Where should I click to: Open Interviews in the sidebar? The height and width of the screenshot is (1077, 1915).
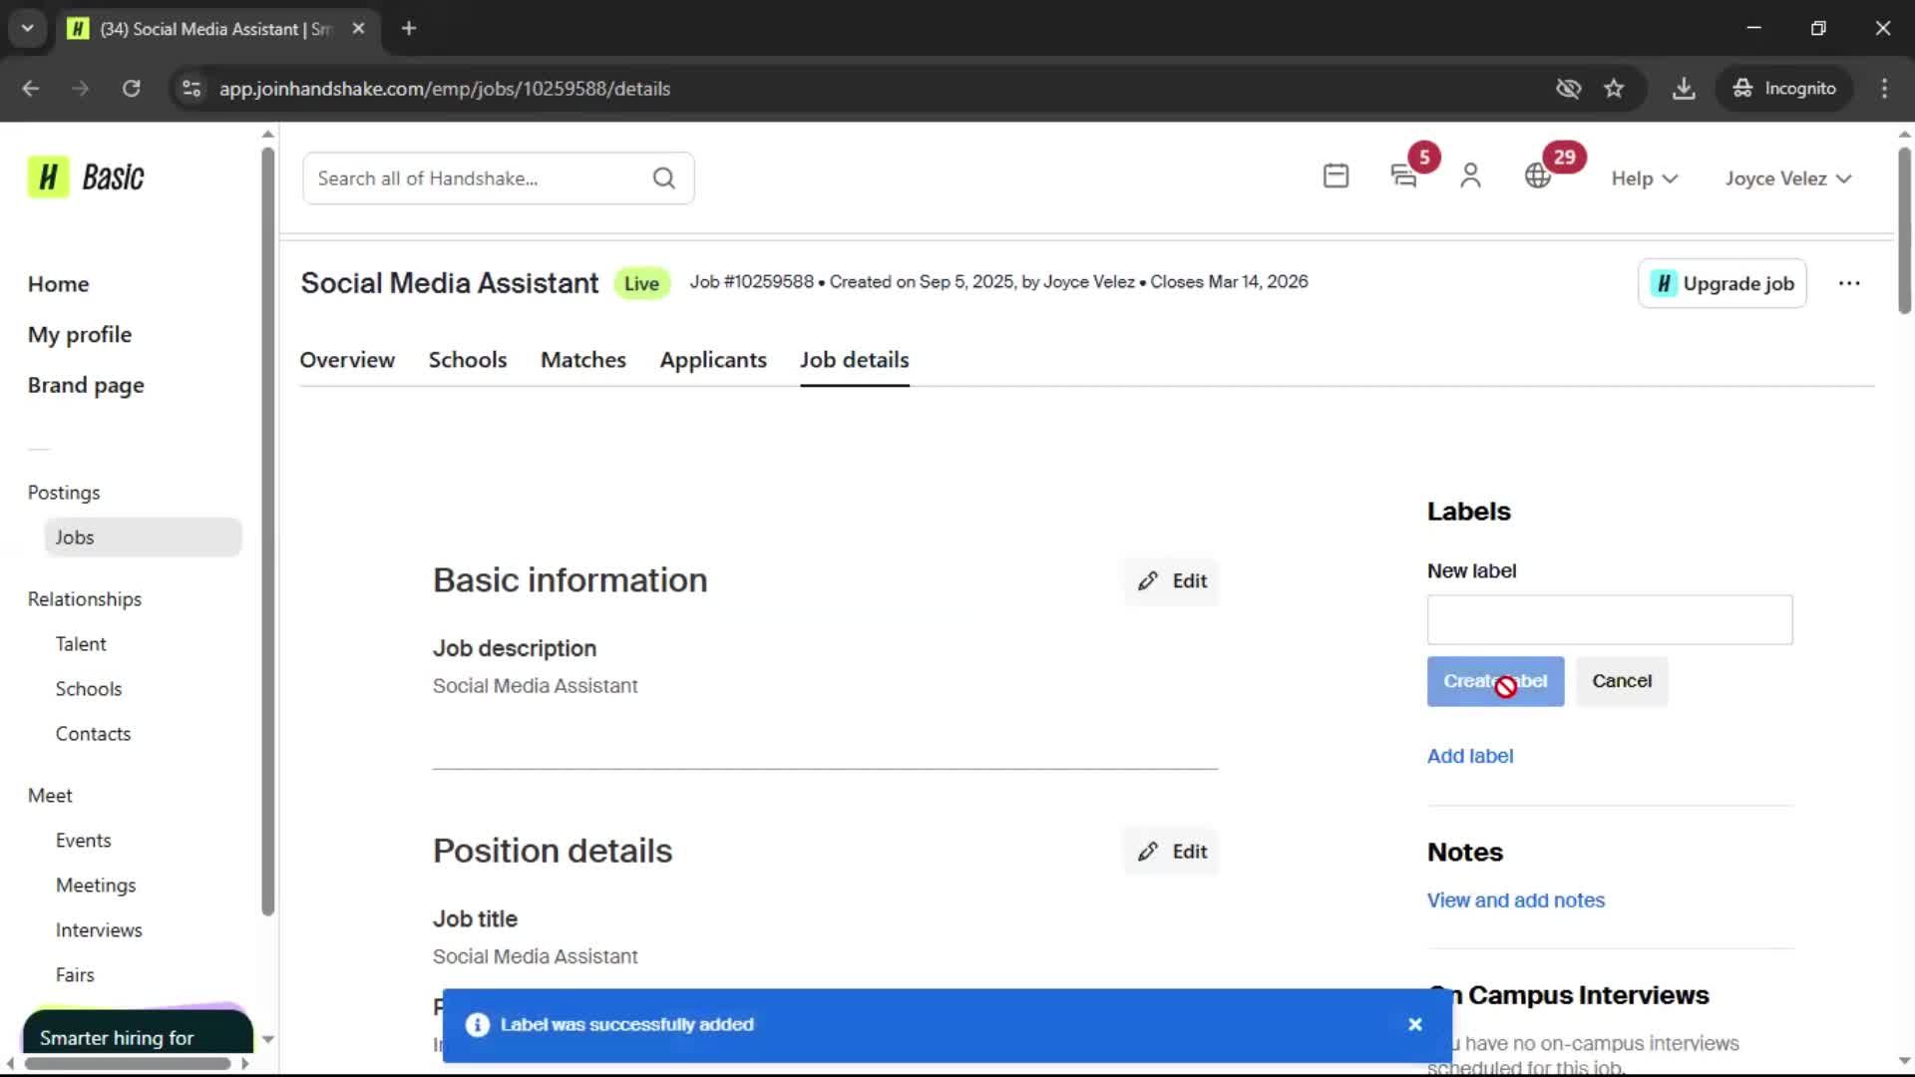point(99,930)
